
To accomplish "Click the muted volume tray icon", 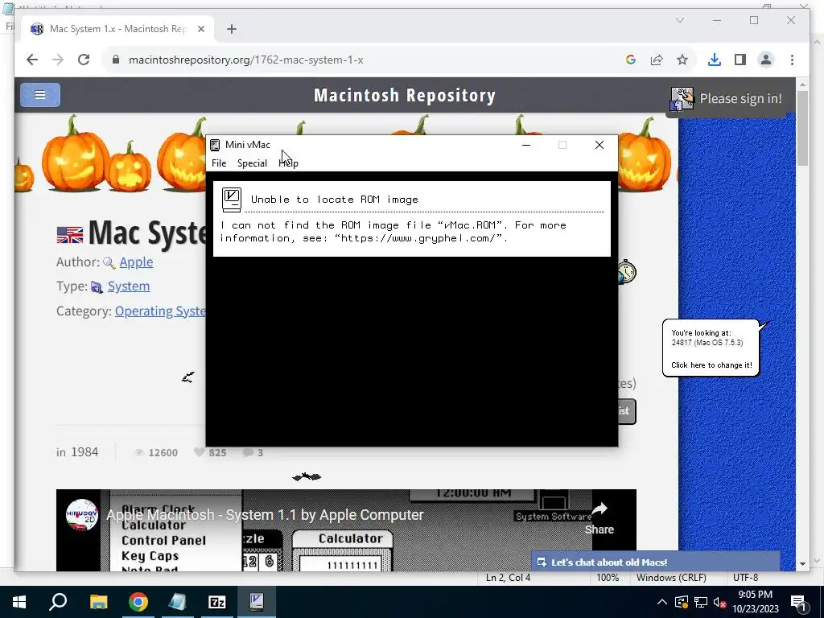I will click(x=720, y=602).
